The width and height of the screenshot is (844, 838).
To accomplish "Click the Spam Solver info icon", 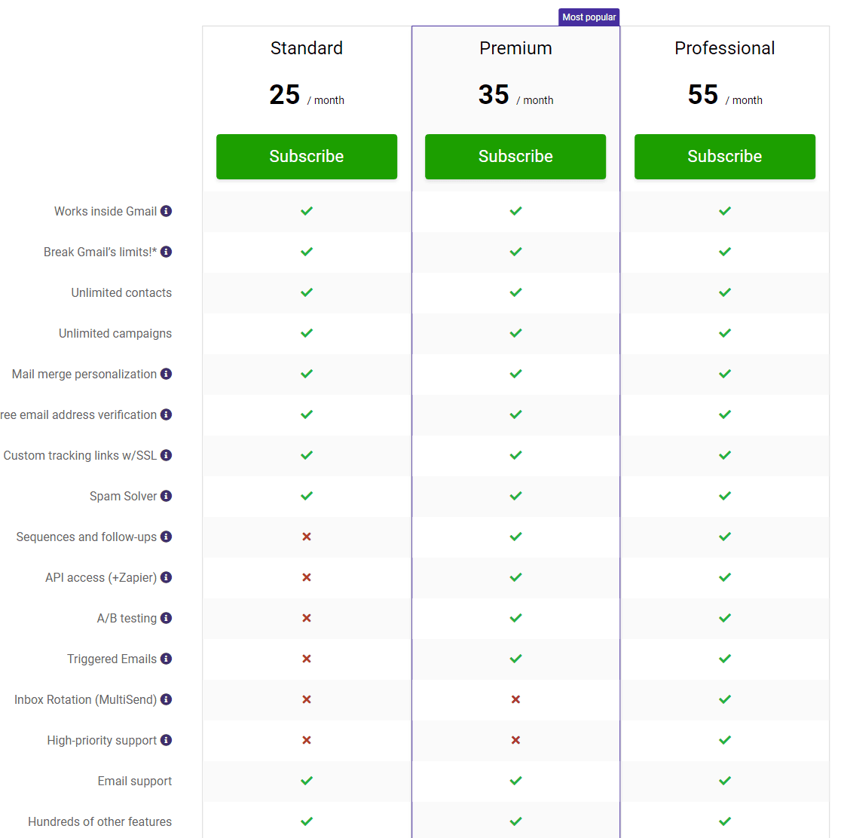I will point(166,496).
